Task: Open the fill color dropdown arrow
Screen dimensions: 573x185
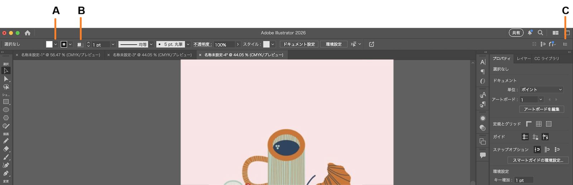Action: 56,44
